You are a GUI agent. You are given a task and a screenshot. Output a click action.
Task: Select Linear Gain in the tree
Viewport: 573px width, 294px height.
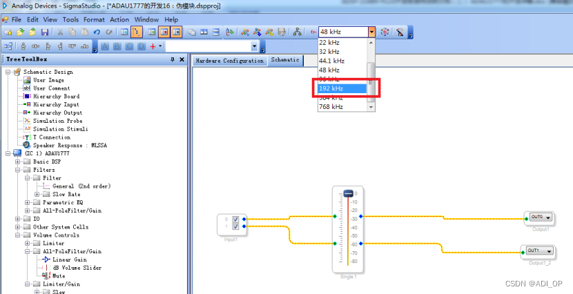point(70,259)
